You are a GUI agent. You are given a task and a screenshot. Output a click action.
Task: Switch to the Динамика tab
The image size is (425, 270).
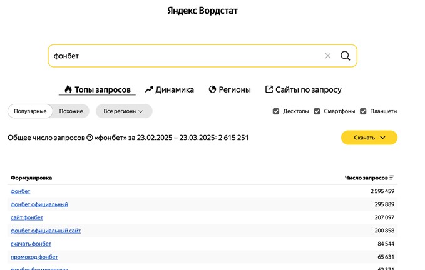point(170,89)
